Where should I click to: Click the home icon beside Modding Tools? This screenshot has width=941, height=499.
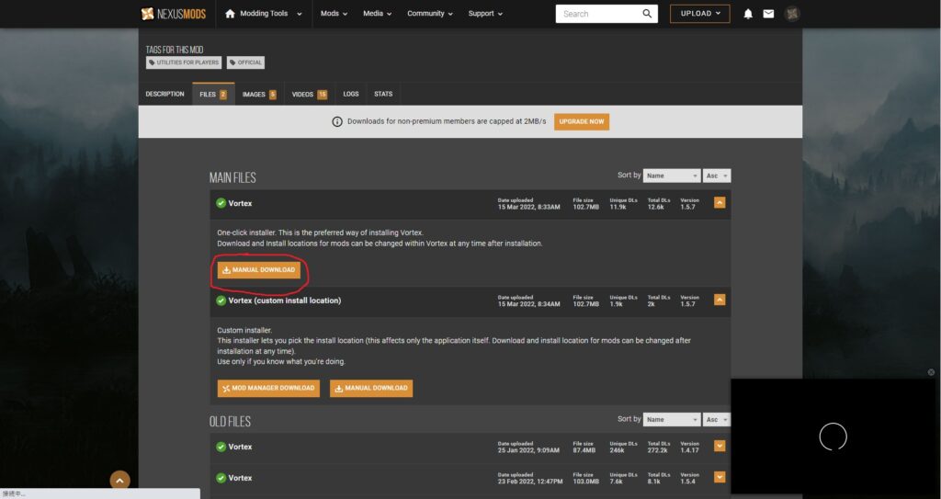click(x=230, y=13)
